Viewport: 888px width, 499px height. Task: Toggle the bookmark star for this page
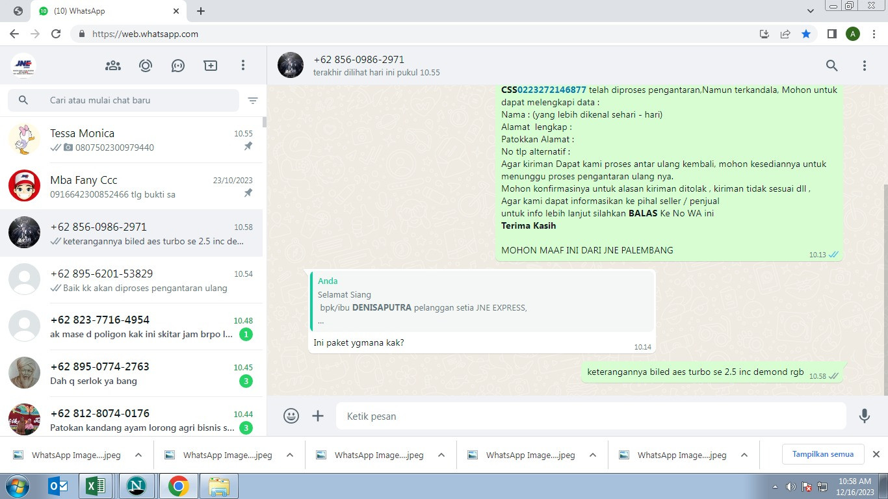click(806, 34)
